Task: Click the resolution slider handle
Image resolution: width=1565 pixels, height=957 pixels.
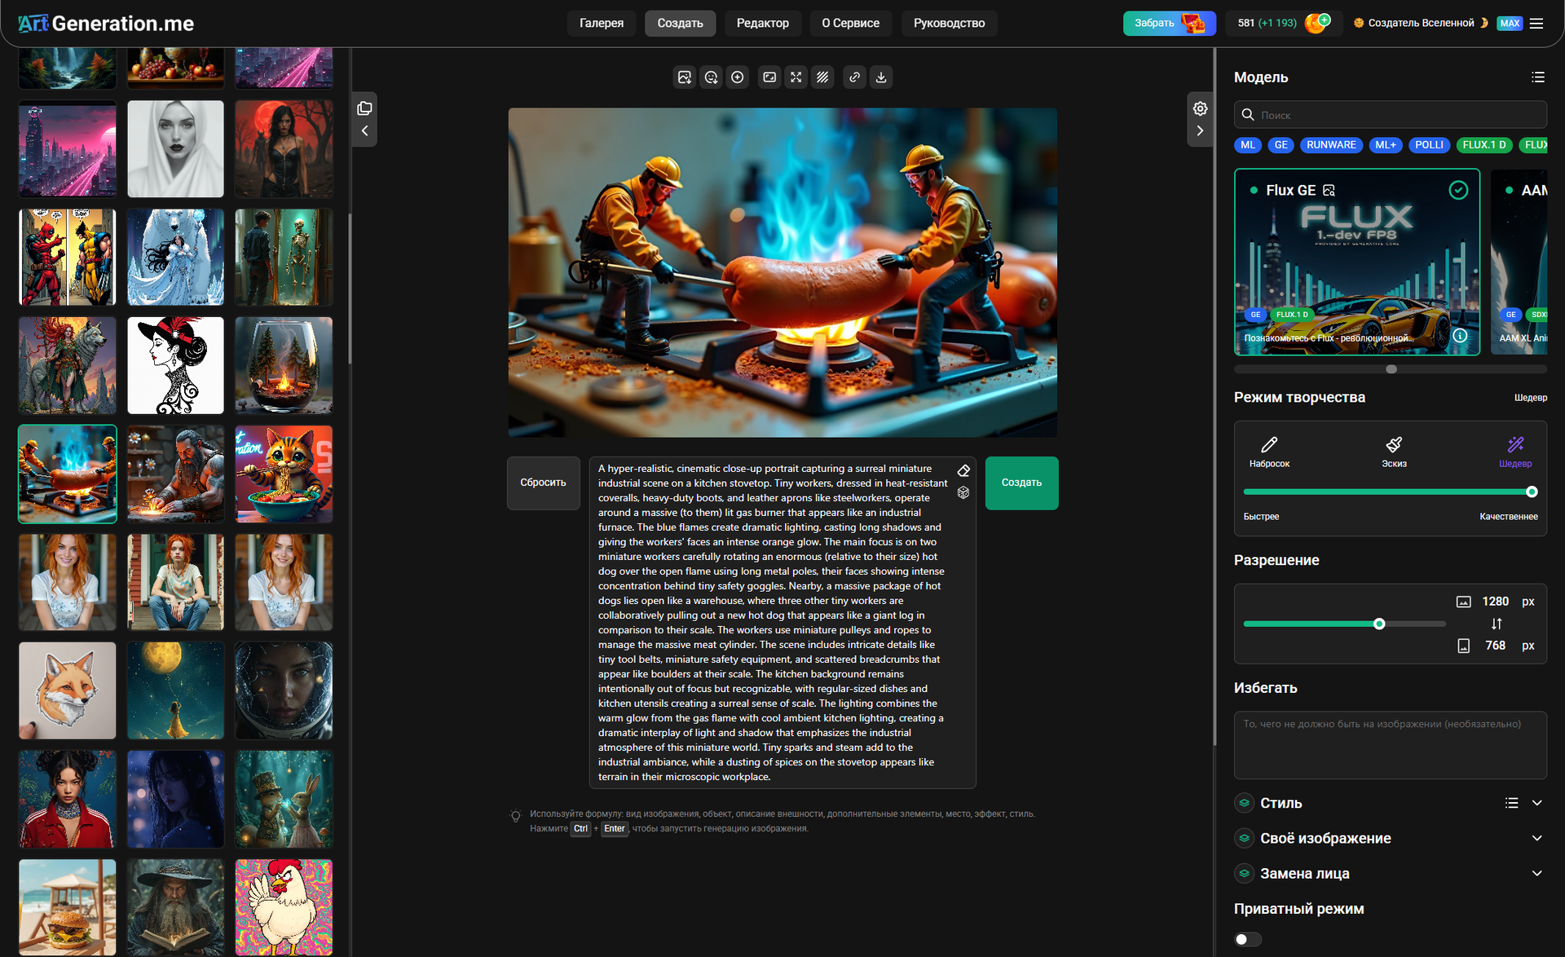Action: point(1379,624)
